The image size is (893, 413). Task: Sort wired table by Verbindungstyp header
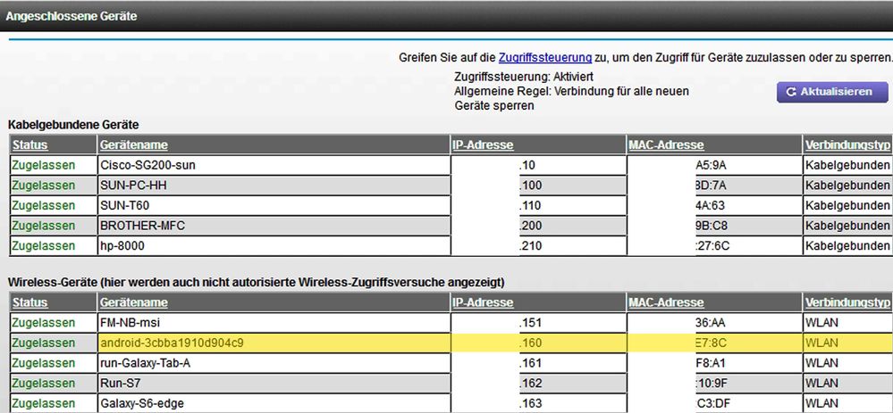pyautogui.click(x=848, y=145)
